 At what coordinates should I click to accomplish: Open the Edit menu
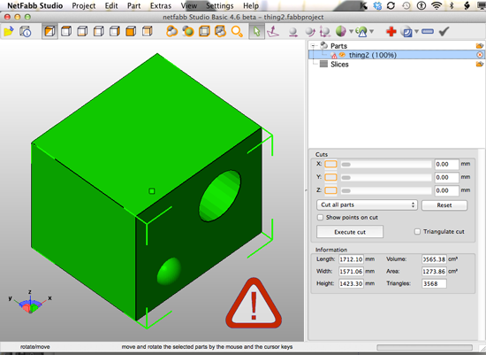point(111,6)
